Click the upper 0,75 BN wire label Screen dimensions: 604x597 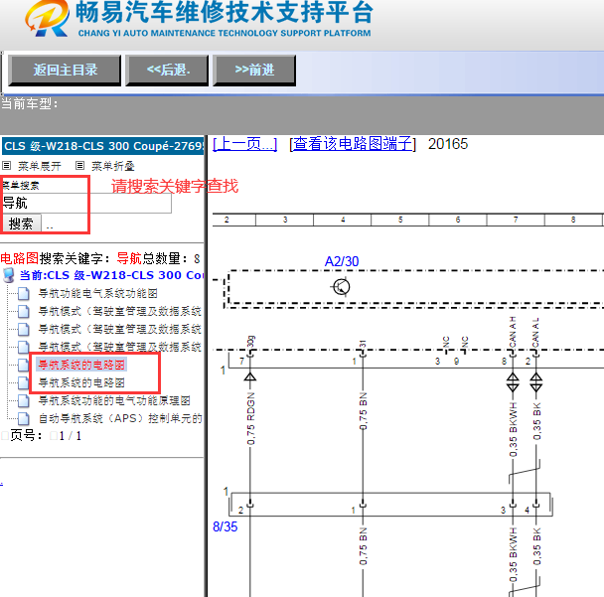(363, 411)
